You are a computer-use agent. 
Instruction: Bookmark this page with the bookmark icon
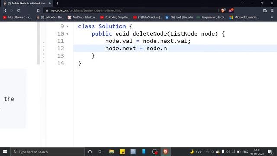[38, 10]
